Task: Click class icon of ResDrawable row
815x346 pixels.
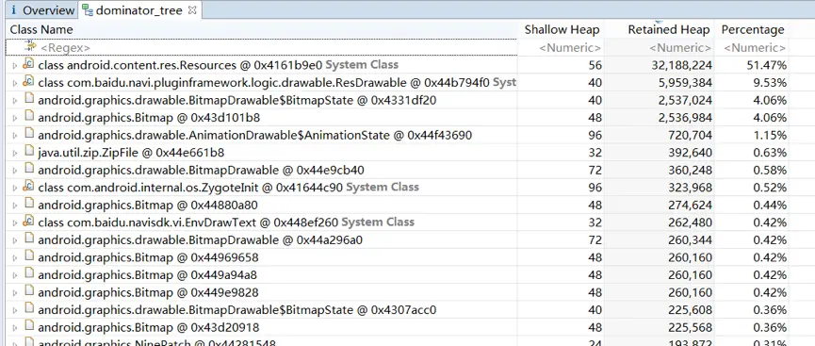Action: [x=28, y=82]
